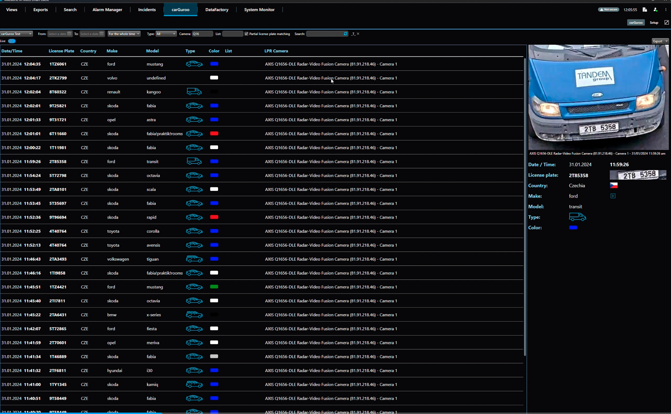The width and height of the screenshot is (671, 414).
Task: Select the 9T96694 skoda rapid row
Action: 262,217
